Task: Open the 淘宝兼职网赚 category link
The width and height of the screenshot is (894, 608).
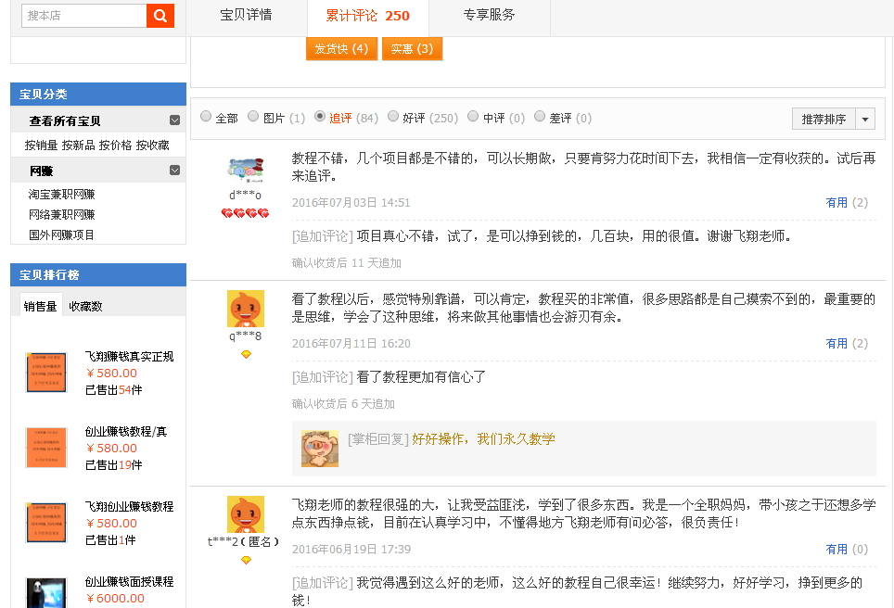Action: 62,195
